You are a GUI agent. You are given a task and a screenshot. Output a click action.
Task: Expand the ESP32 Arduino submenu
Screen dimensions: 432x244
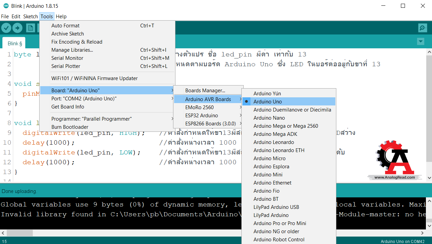pos(208,116)
